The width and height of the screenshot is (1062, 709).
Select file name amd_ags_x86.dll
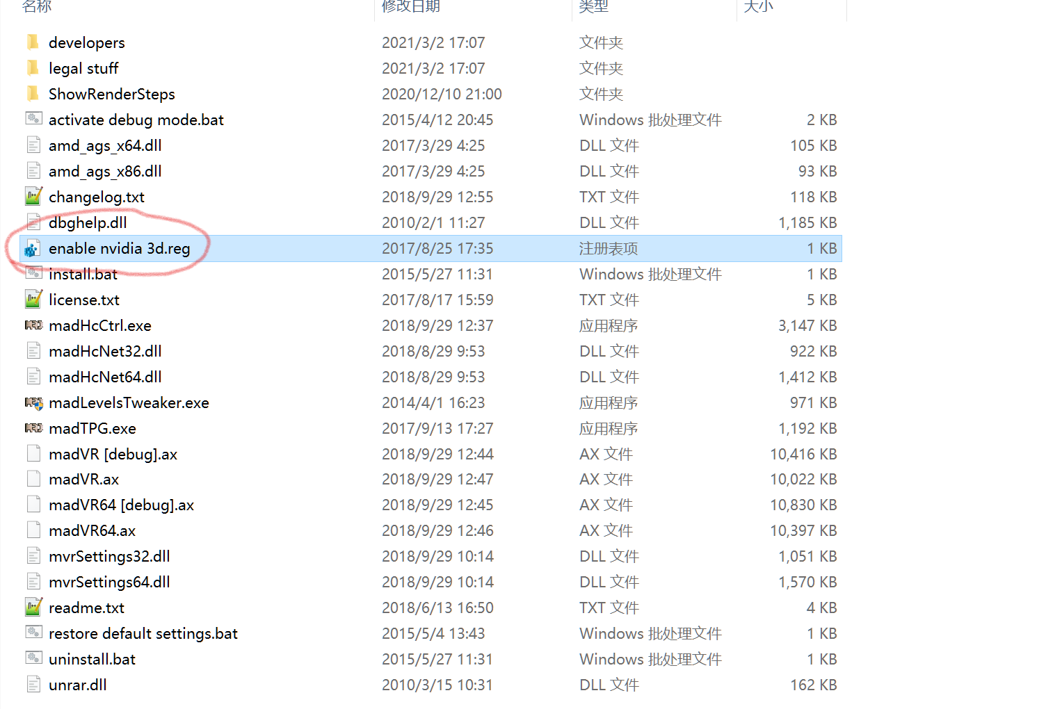(105, 171)
